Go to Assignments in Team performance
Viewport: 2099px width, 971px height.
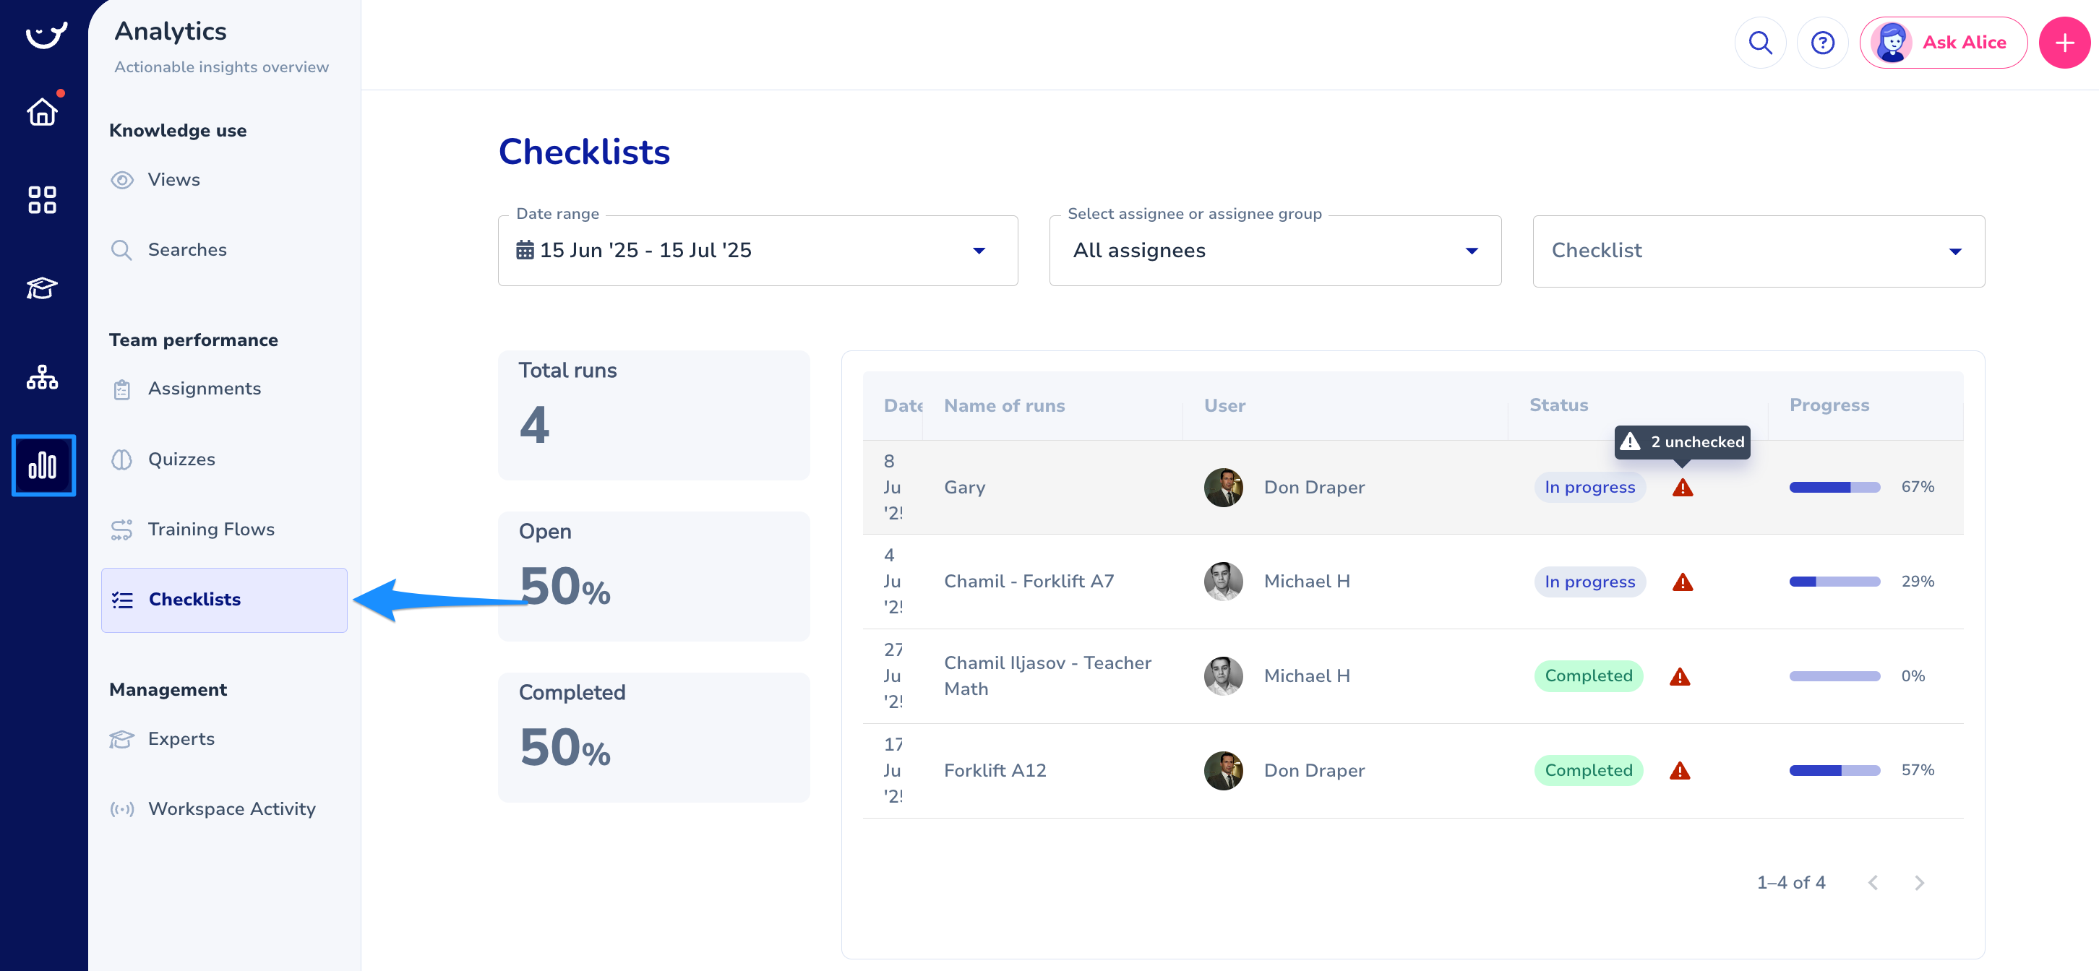click(x=204, y=389)
